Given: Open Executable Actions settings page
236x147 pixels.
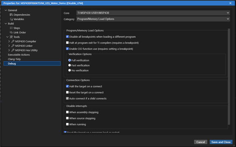Looking at the screenshot, I should click(19, 54).
